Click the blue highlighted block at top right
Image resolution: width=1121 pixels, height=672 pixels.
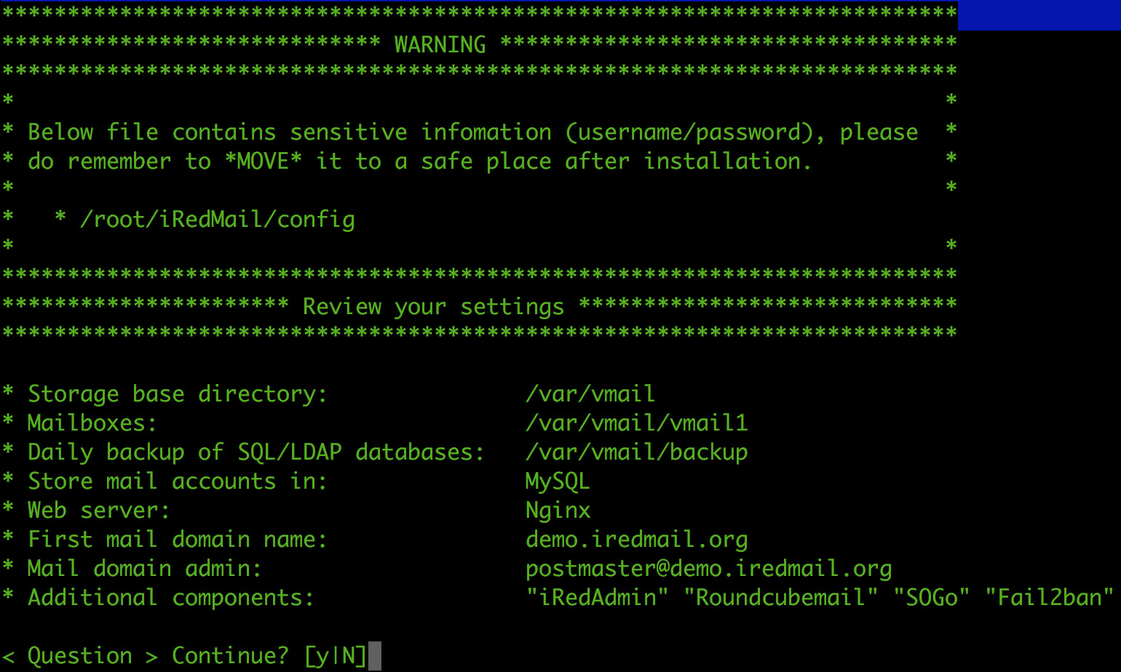[x=1039, y=15]
